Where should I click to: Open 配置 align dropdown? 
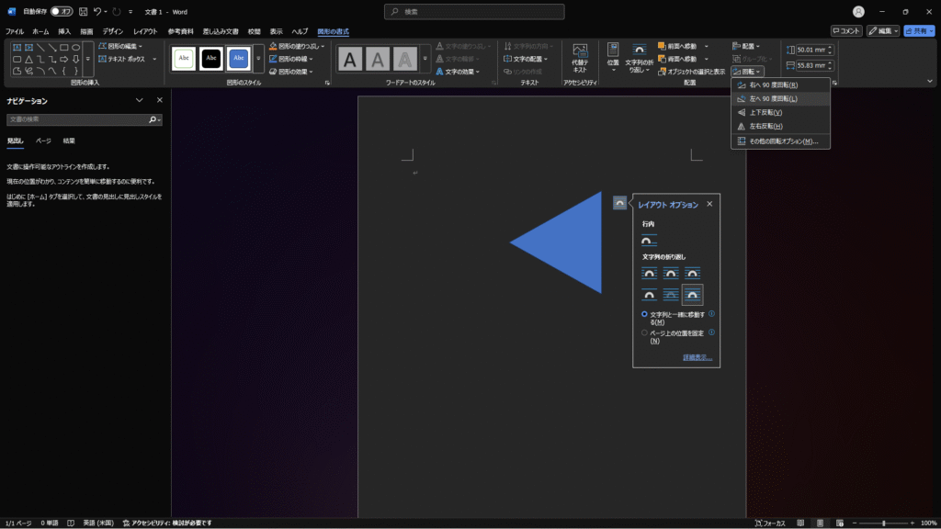tap(746, 46)
